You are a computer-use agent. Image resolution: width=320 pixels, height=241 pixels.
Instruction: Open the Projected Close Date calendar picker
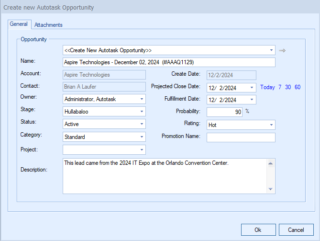coord(252,88)
